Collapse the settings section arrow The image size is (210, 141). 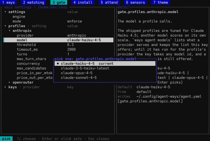(5, 12)
